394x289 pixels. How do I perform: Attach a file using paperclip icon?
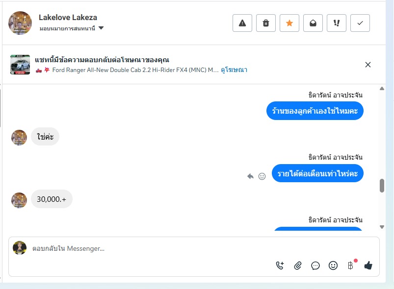click(x=298, y=265)
